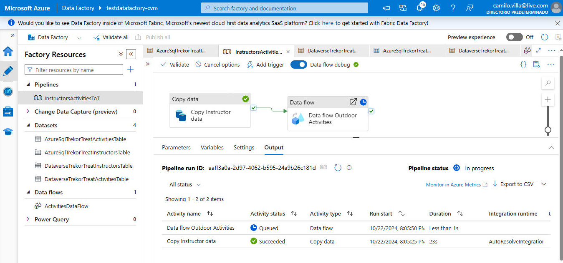
Task: Click Cancel options
Action: click(217, 65)
